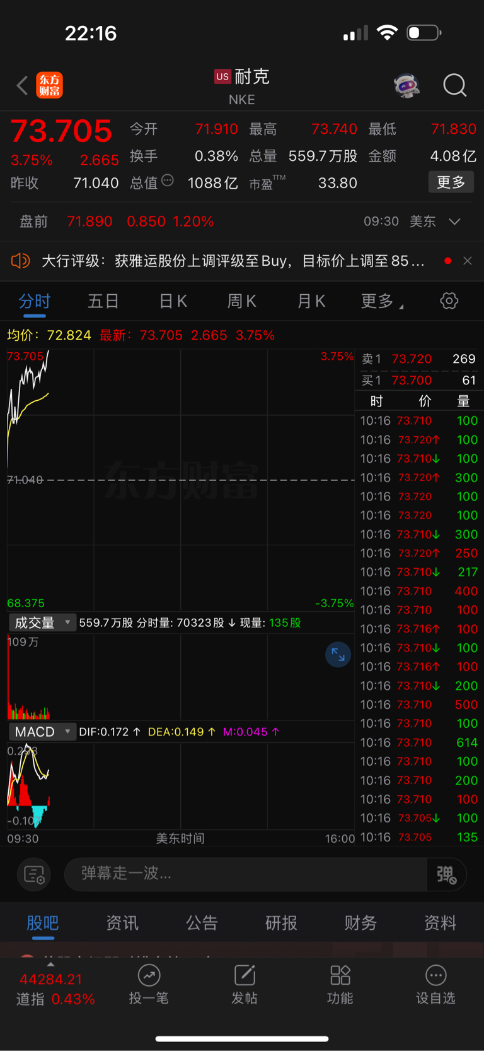Viewport: 484px width, 1051px height.
Task: Open the search magnifier icon
Action: click(x=455, y=85)
